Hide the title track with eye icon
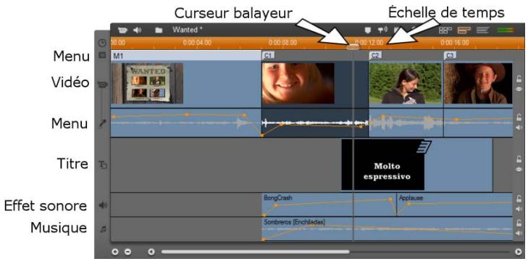528x264 pixels. click(519, 169)
